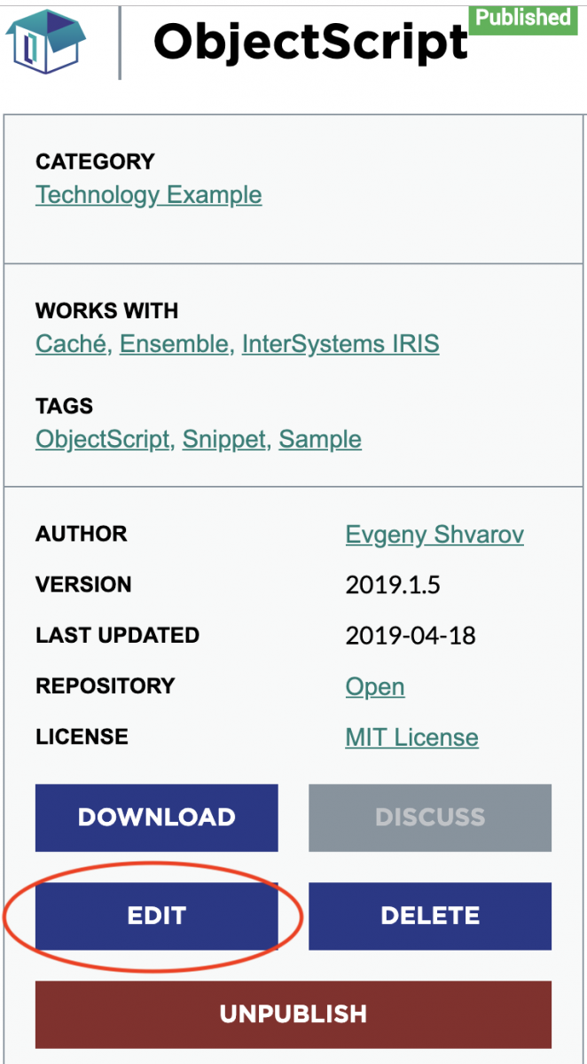587x1064 pixels.
Task: Open the InterSystems IRIS link
Action: (x=340, y=343)
